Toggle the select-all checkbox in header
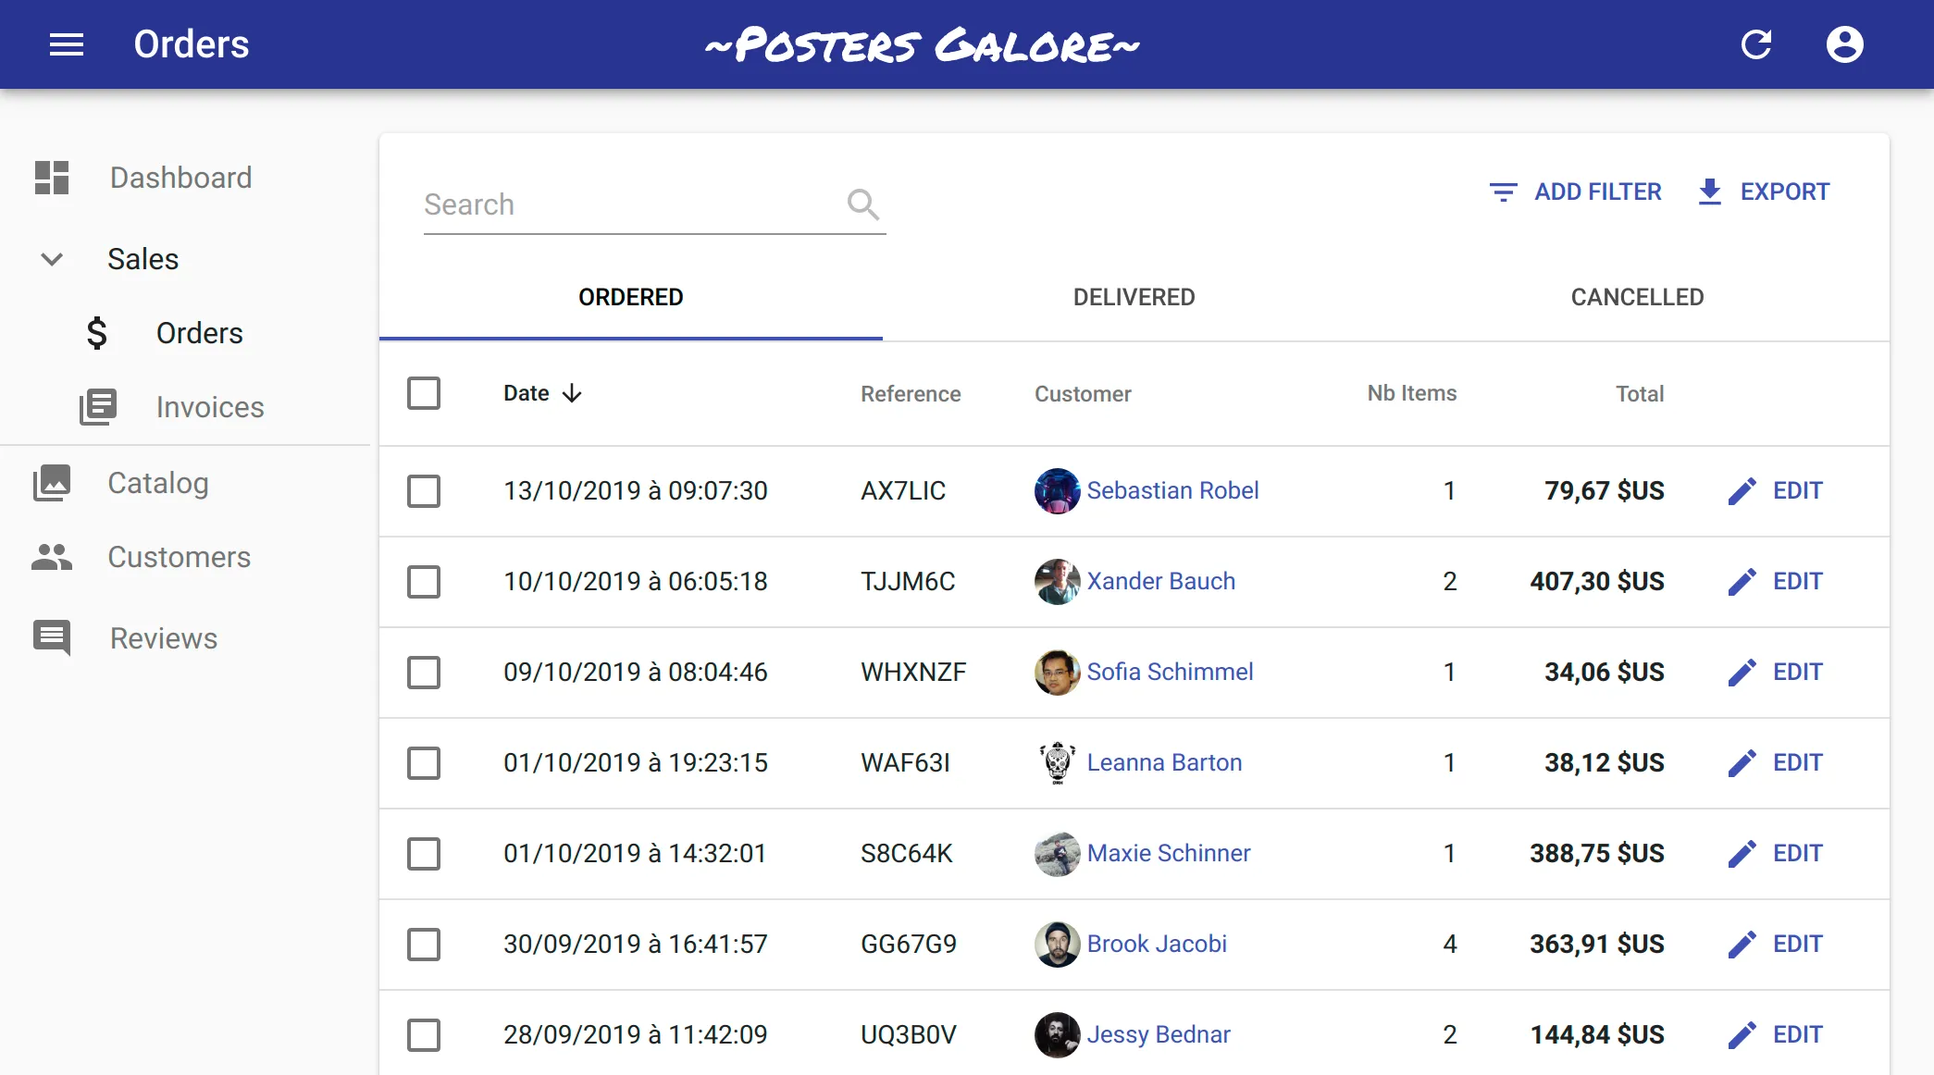The image size is (1934, 1075). (424, 393)
